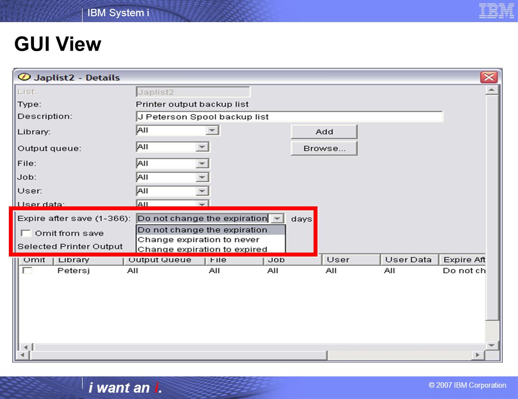Close the Japlist2 Details window

pos(489,77)
